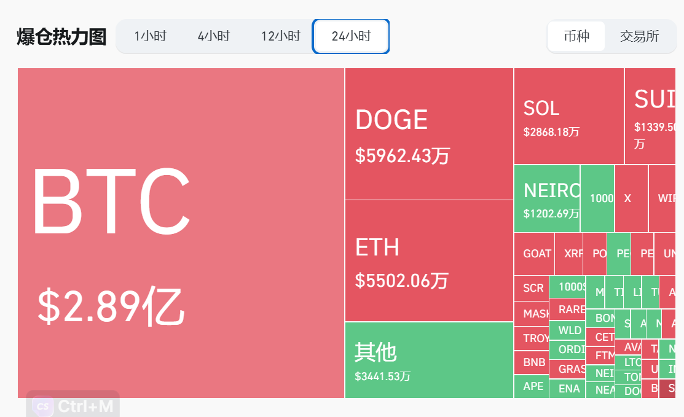Select the ETH heatmap block
This screenshot has height=417, width=684.
point(429,260)
